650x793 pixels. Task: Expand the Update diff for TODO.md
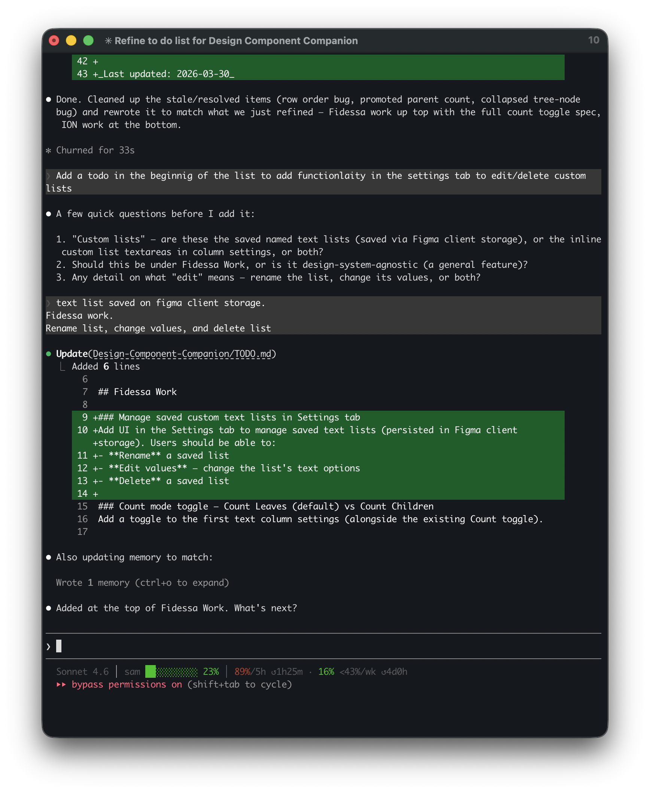click(72, 353)
